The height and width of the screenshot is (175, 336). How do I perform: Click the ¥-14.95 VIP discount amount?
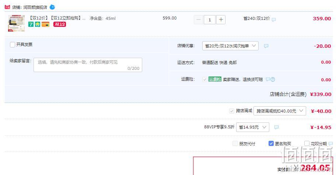[x=321, y=127]
